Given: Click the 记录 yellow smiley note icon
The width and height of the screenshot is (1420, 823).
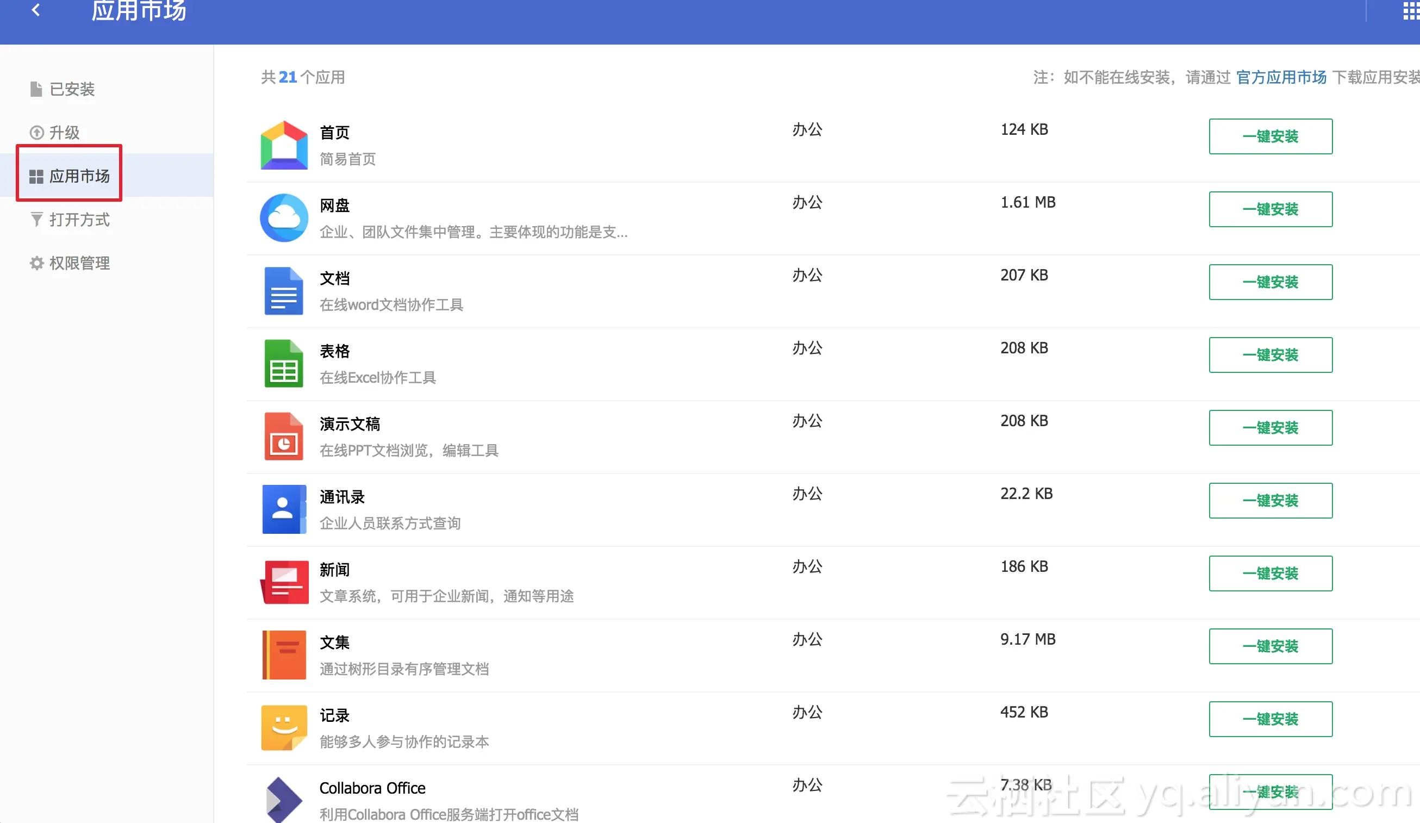Looking at the screenshot, I should pyautogui.click(x=284, y=727).
